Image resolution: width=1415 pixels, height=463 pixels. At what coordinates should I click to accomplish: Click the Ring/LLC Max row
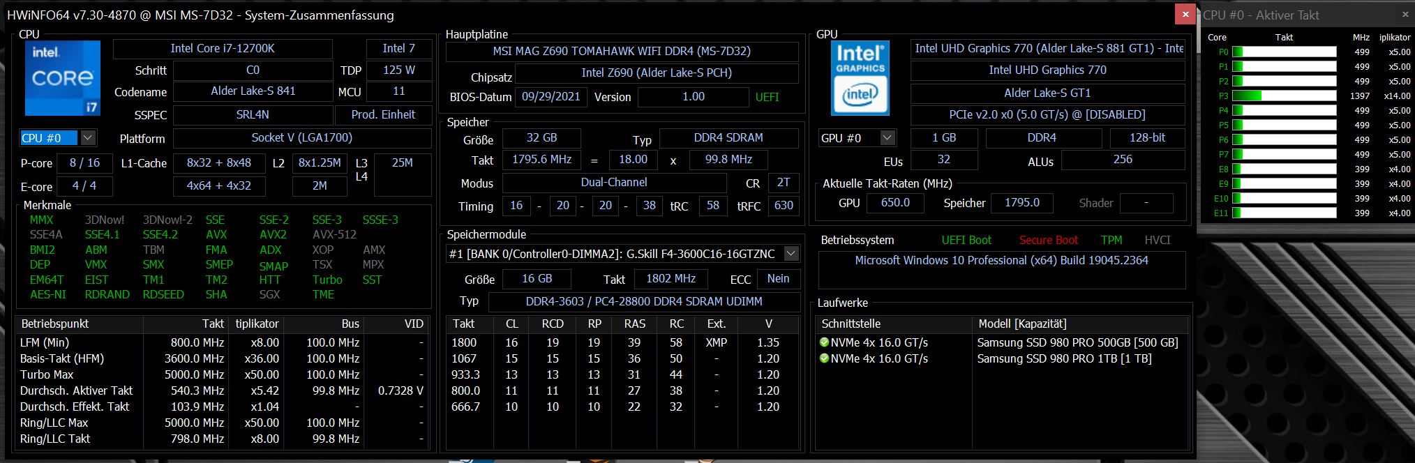[x=222, y=423]
